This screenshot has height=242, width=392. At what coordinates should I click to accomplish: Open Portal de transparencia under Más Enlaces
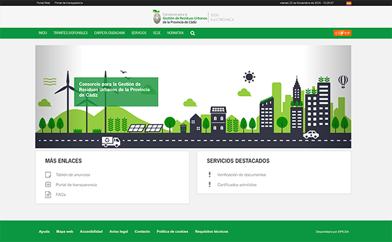[x=76, y=185]
